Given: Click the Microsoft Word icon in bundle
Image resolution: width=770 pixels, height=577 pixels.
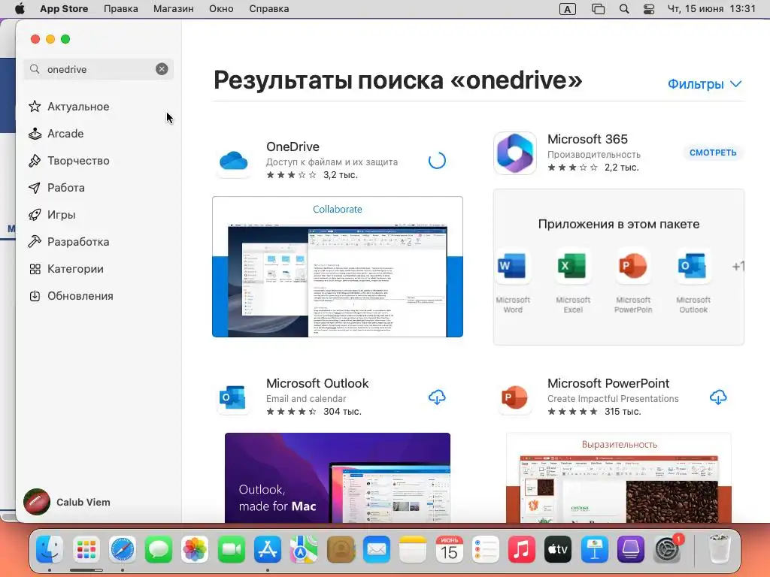Looking at the screenshot, I should (x=513, y=266).
